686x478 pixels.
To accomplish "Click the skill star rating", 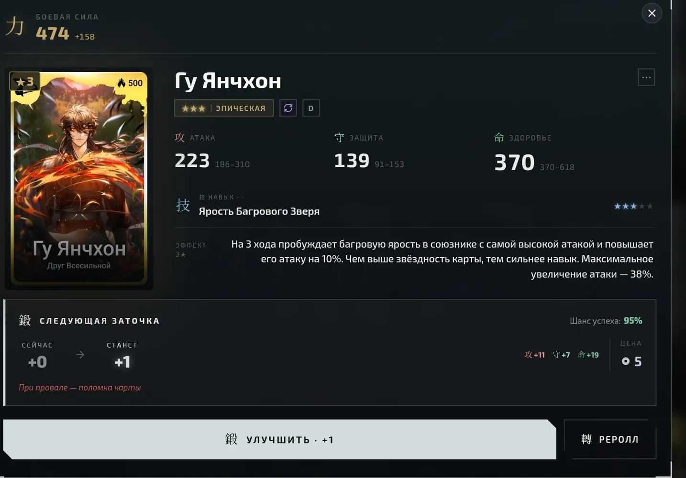I will coord(633,206).
